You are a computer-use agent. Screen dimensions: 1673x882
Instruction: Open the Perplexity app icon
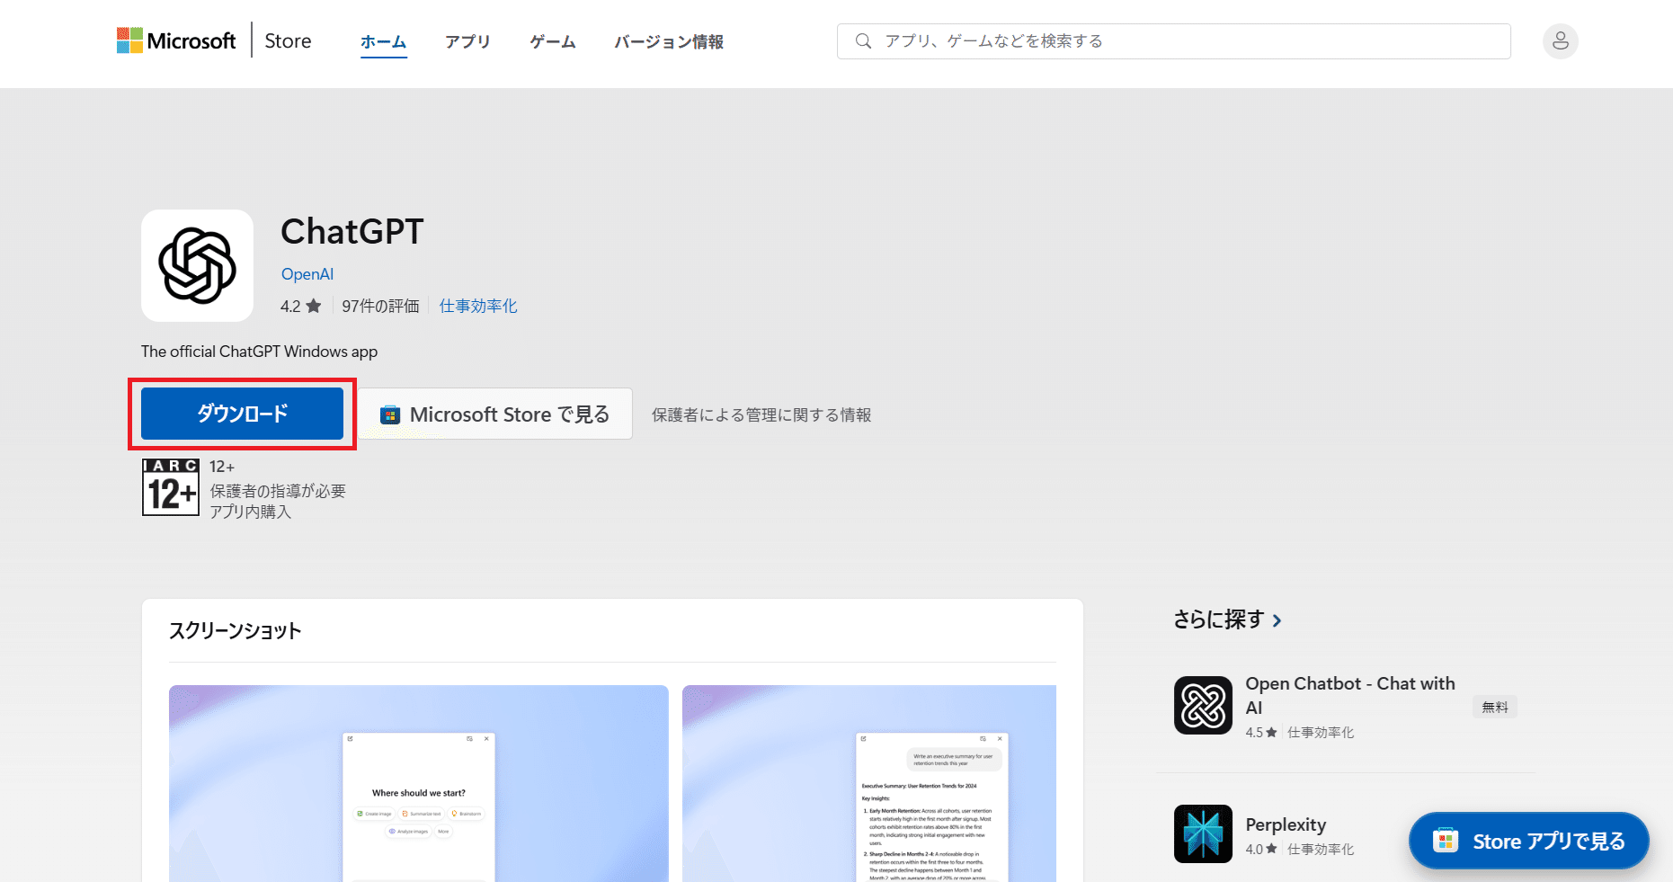1203,833
